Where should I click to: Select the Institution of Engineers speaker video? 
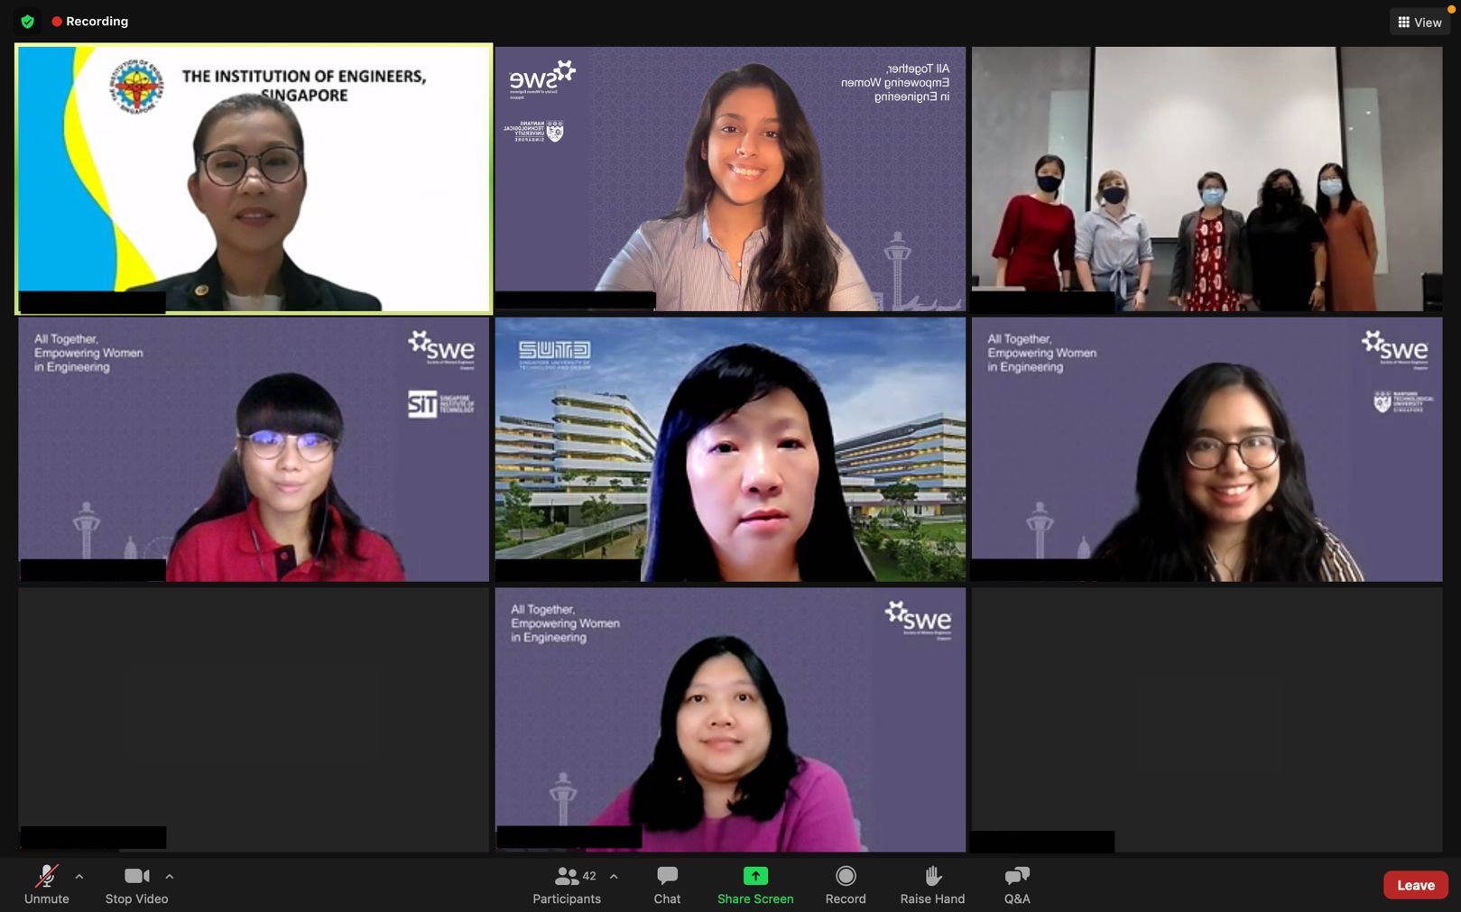[254, 179]
